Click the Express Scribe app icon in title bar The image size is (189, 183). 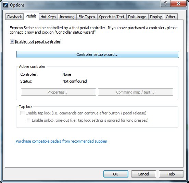point(5,5)
